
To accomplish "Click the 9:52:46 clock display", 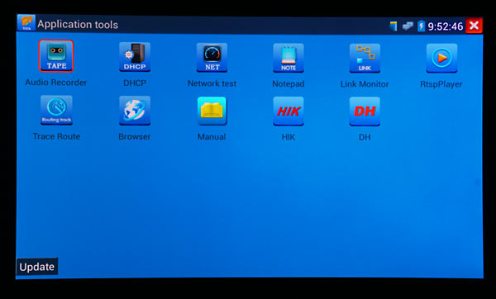I will (x=446, y=26).
